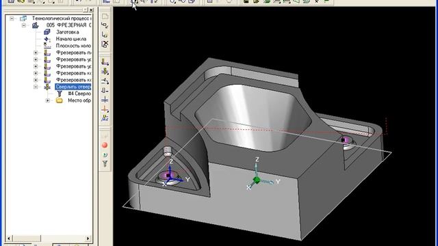Click the greyed-out new document icon
The width and height of the screenshot is (438, 246).
(x=105, y=16)
